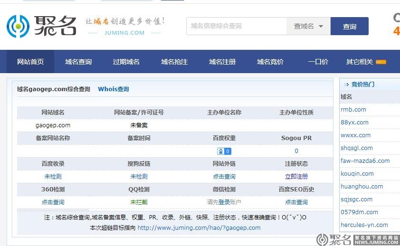Click the NEW badge beside 其它相关

(381, 62)
